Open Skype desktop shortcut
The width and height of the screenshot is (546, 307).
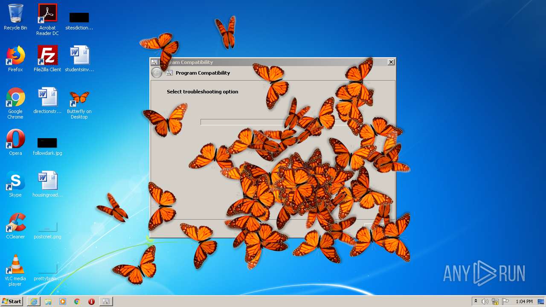click(x=15, y=184)
